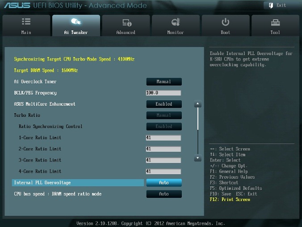Viewport: 302px width, 227px height.
Task: Select the BCLK/PEG Frequency label
Action: [x=35, y=93]
